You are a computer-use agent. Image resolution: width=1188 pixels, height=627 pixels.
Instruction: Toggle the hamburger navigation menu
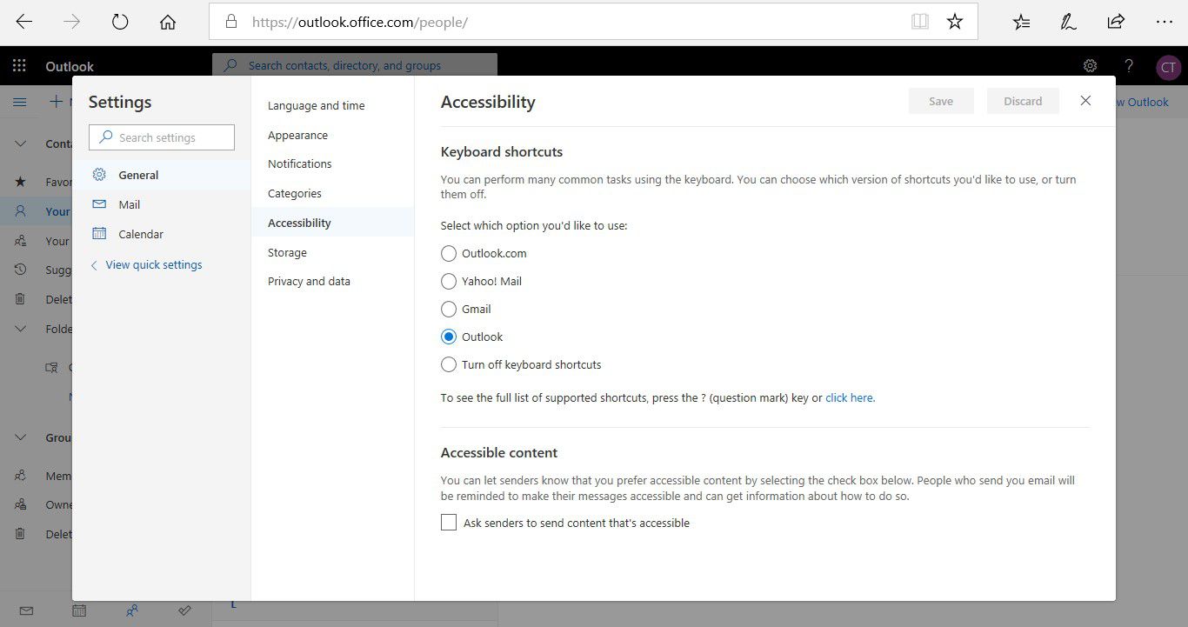click(19, 102)
